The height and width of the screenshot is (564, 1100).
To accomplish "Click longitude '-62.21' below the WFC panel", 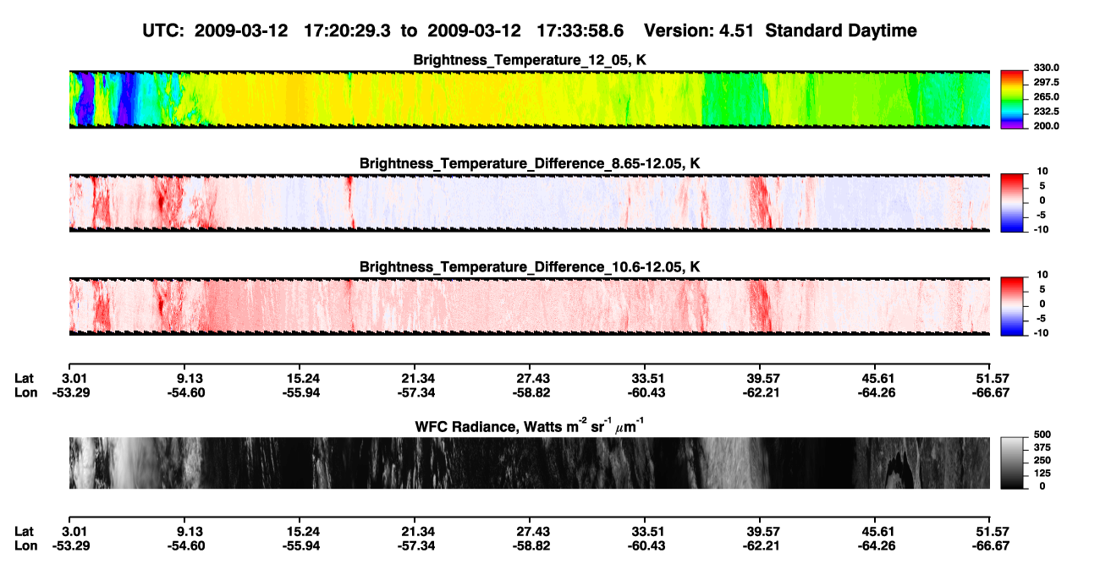I will click(760, 545).
